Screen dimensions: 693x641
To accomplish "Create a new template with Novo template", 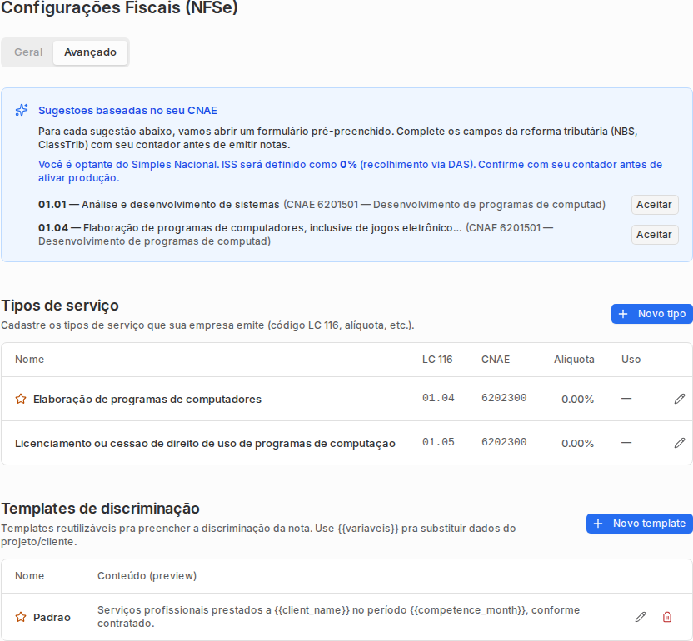I will 640,524.
